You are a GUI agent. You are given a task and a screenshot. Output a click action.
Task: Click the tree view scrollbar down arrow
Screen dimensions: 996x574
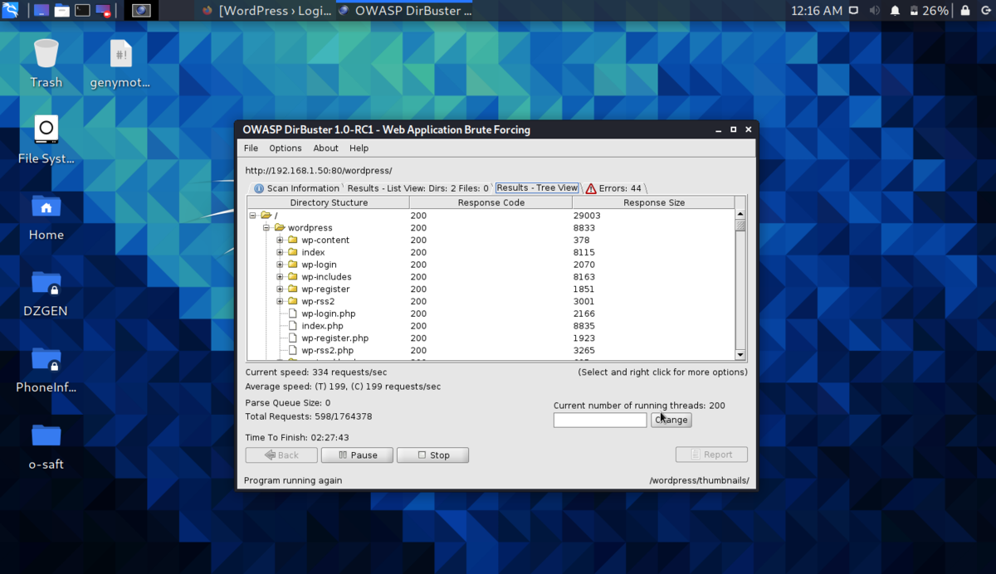pyautogui.click(x=740, y=355)
